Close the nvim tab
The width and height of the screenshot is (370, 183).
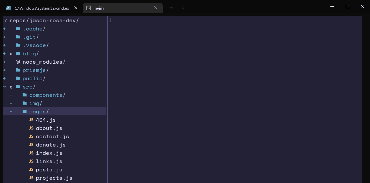pyautogui.click(x=155, y=8)
